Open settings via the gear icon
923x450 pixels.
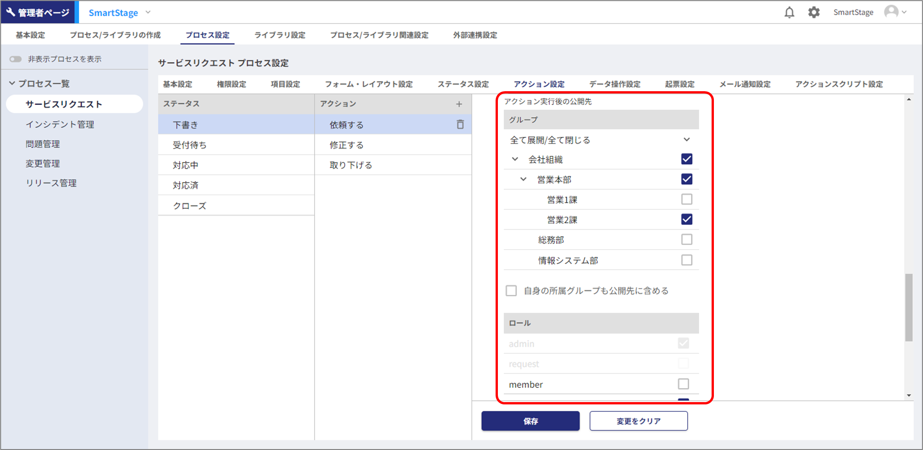point(814,12)
